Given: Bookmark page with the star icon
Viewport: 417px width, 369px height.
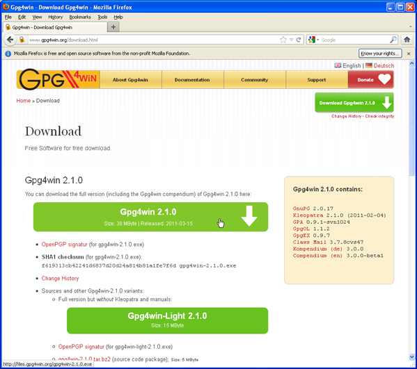Looking at the screenshot, I should click(283, 40).
